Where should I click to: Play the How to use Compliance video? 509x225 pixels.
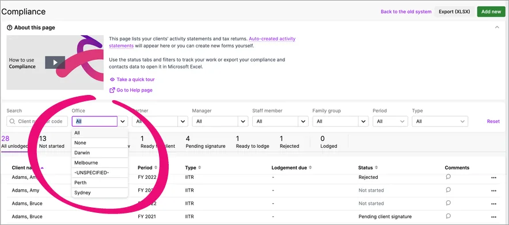point(55,63)
